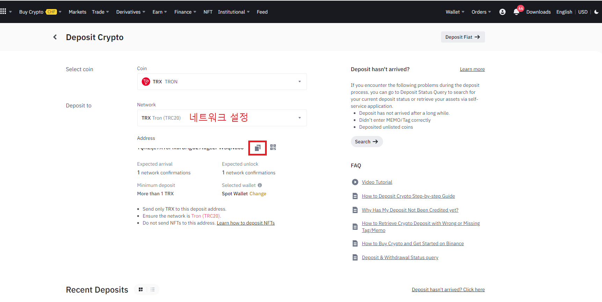602x302 pixels.
Task: Go to Downloads
Action: [x=538, y=12]
